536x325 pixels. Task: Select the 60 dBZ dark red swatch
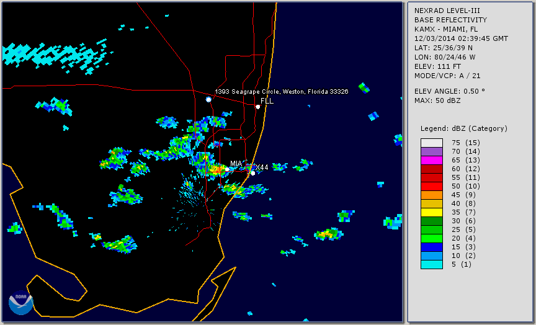(432, 169)
